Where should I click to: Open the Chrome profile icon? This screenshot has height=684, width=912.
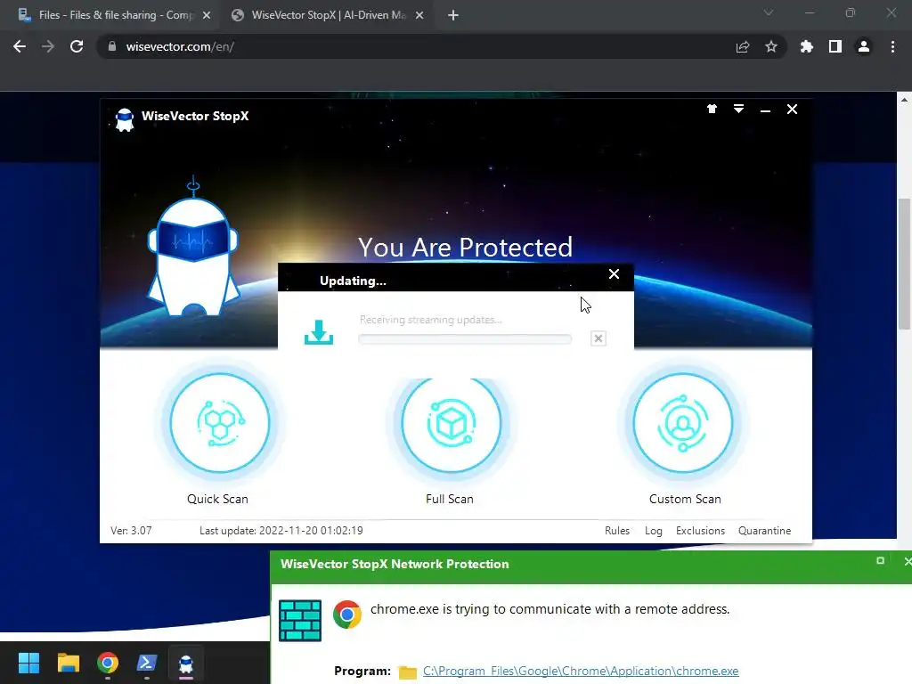pyautogui.click(x=864, y=46)
